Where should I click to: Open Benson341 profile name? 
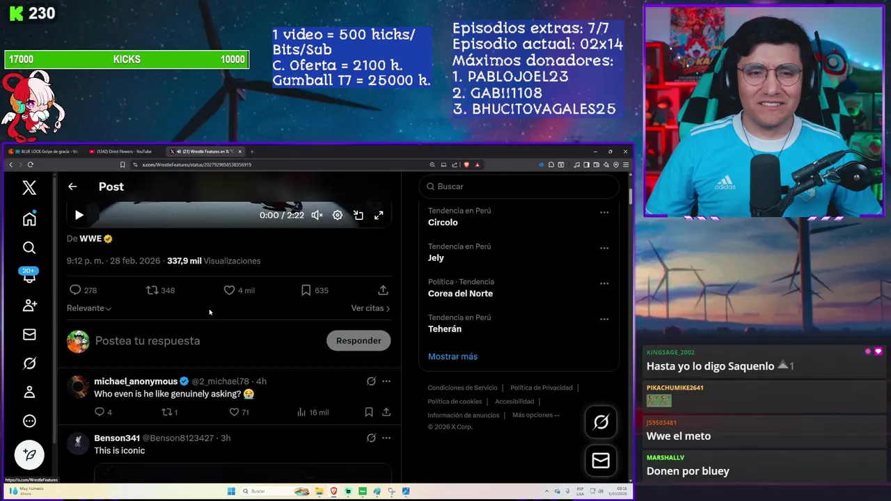[117, 438]
